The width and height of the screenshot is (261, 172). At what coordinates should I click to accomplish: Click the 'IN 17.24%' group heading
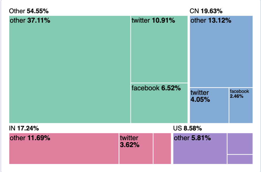[x=24, y=128]
